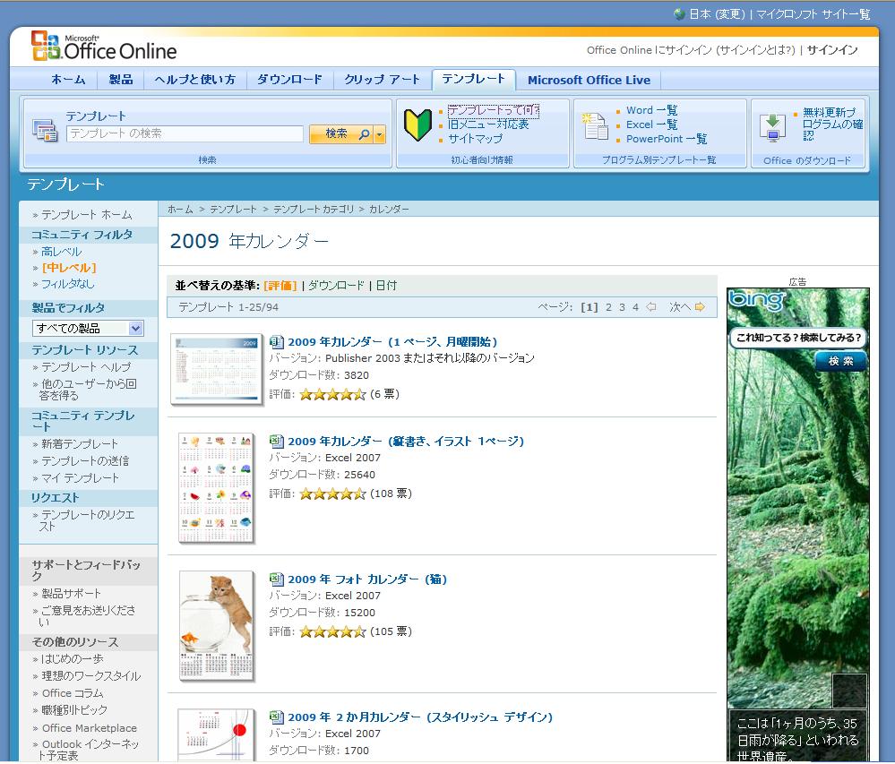Viewport: 895px width, 764px height.
Task: Click the illustrated vertical calendar thumbnail
Action: 216,488
